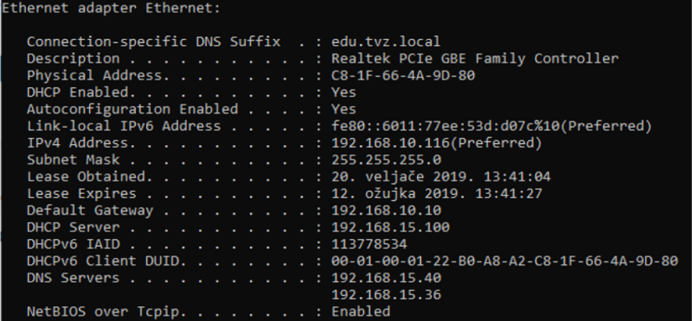Screen dimensions: 692x321
Task: Click the Ethernet adapter Ethernet heading
Action: click(112, 9)
